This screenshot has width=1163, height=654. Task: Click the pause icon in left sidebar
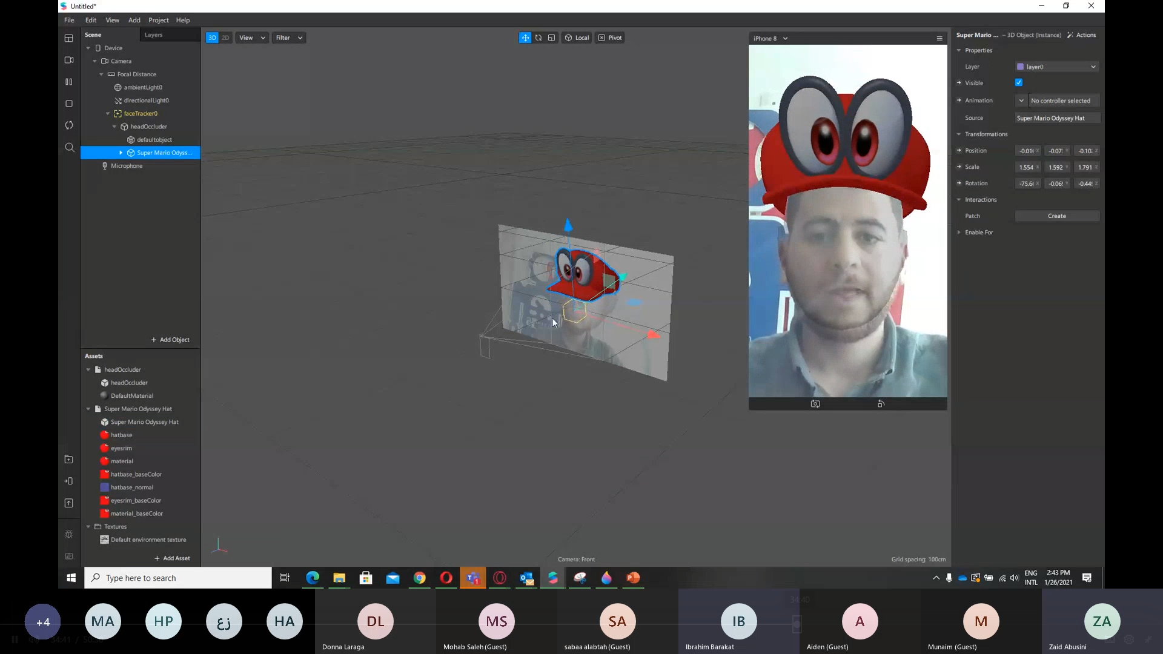[x=69, y=82]
